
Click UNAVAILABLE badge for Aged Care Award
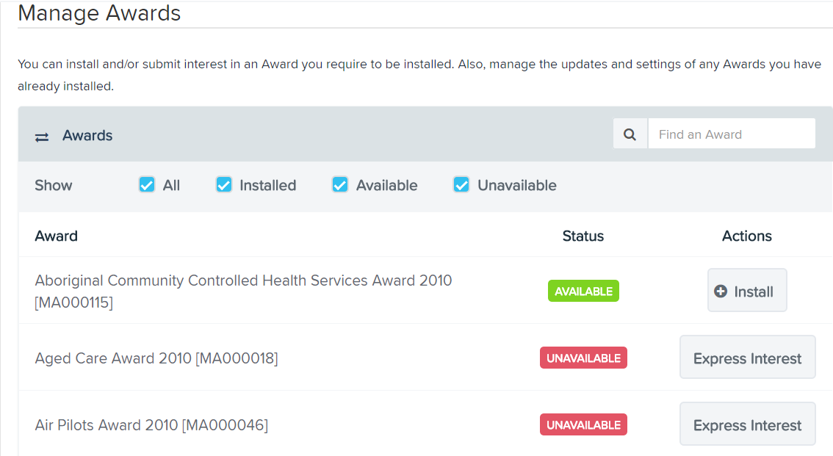tap(583, 358)
